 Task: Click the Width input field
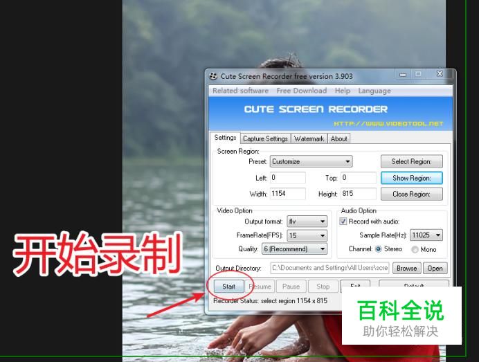(x=287, y=194)
